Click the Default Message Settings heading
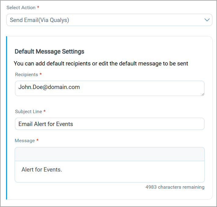Screen dimensions: 217x207 coord(49,51)
